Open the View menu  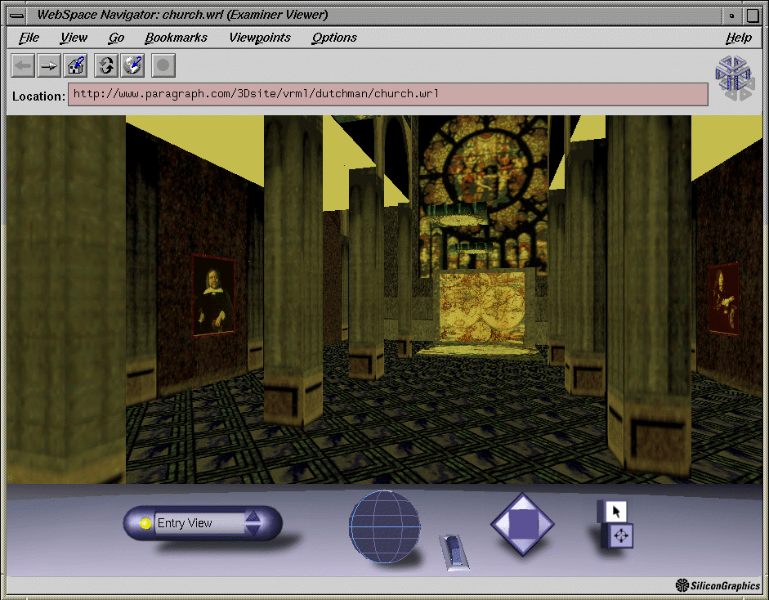(x=74, y=38)
